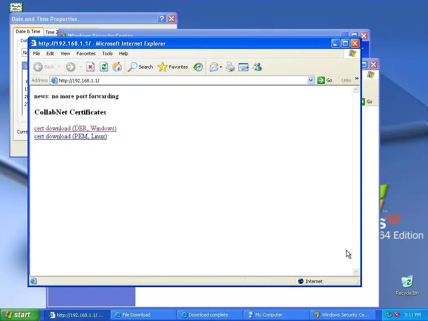
Task: Click the Windows flag throbber logo
Action: pyautogui.click(x=352, y=53)
